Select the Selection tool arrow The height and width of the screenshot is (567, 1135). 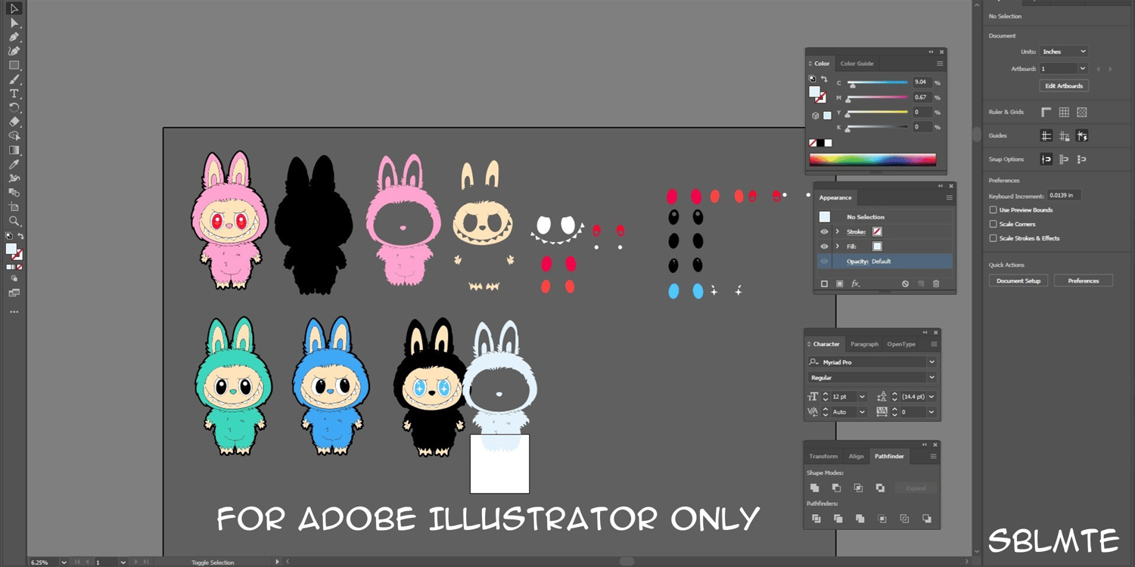point(14,9)
